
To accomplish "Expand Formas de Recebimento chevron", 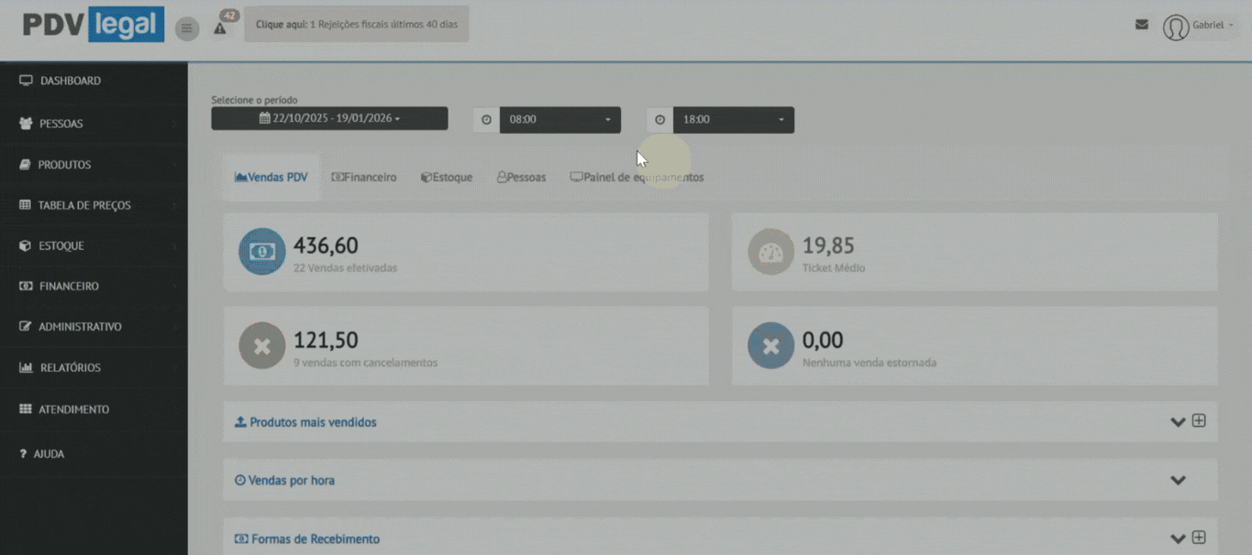I will (1178, 539).
